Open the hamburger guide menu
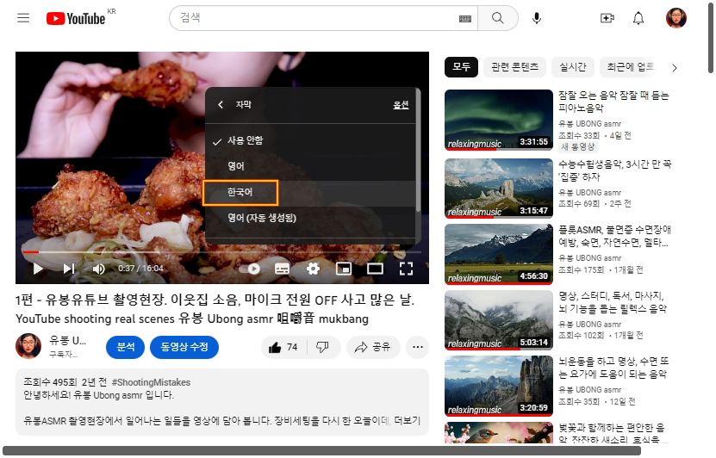Viewport: 716px width, 458px height. point(23,18)
